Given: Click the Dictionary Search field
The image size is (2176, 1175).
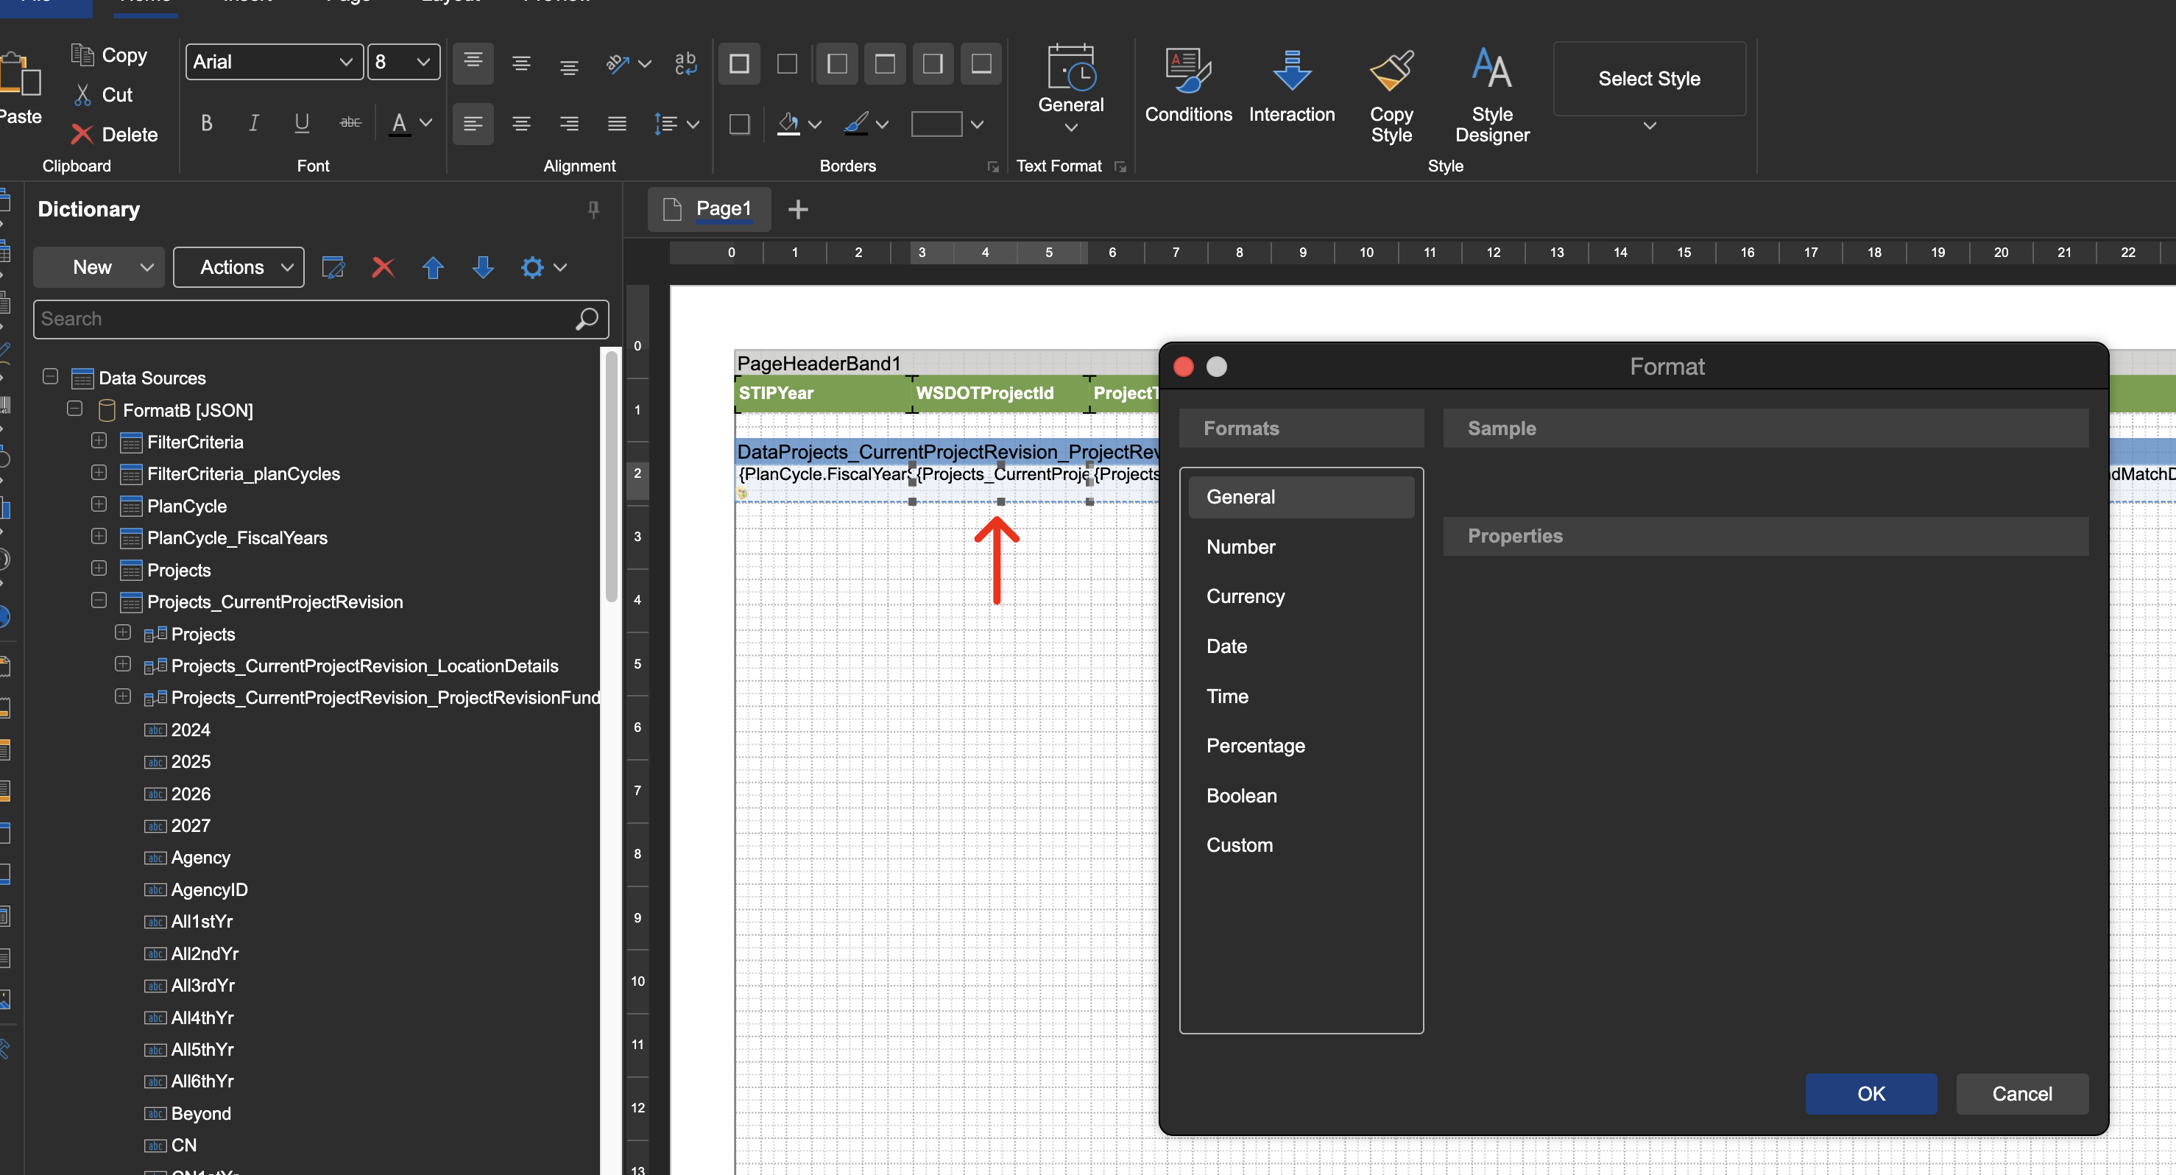Looking at the screenshot, I should (x=321, y=319).
